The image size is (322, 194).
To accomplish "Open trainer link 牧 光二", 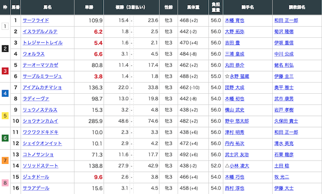I will pyautogui.click(x=282, y=177).
